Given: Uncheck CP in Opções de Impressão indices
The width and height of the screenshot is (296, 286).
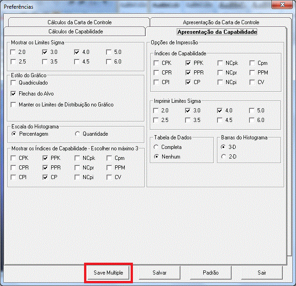Looking at the screenshot, I should click(x=188, y=82).
